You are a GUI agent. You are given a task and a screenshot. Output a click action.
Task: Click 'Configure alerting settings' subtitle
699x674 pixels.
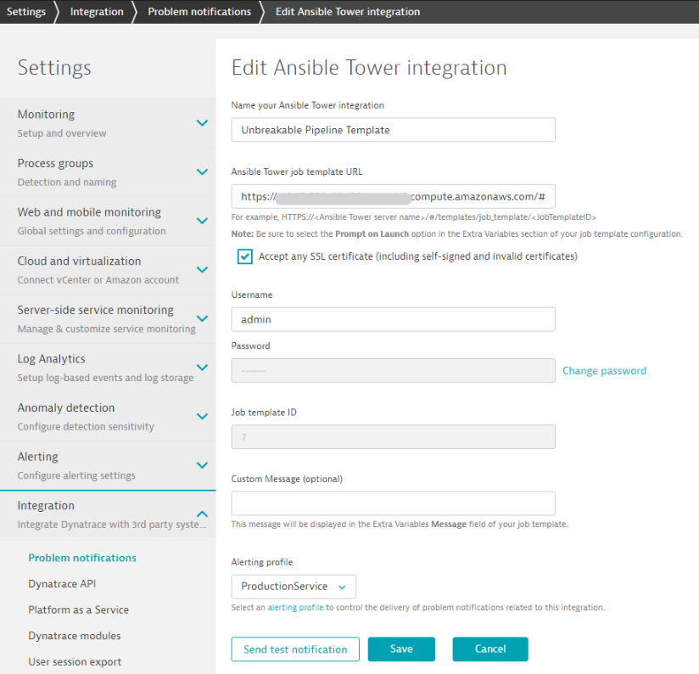coord(76,475)
